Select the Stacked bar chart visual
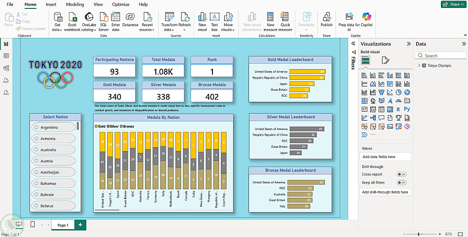The width and height of the screenshot is (468, 237). pos(364,75)
